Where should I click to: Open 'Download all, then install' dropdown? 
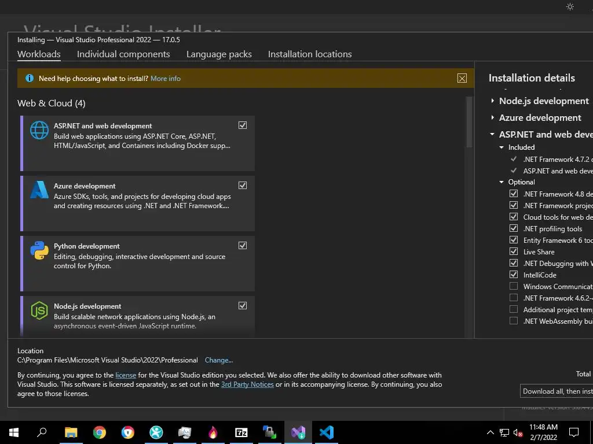point(557,391)
